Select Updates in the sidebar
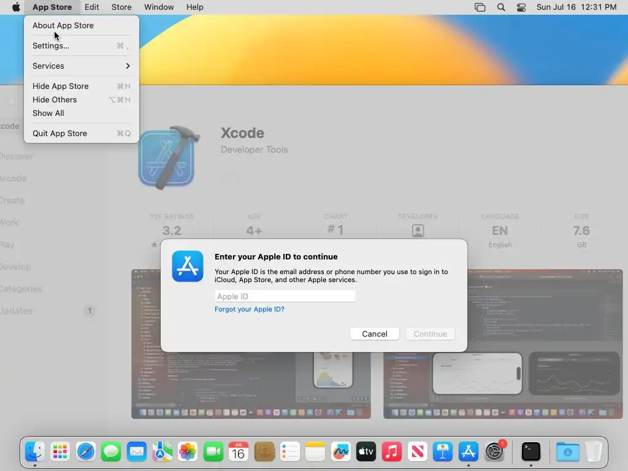Screen dimensions: 628x471 tap(16, 310)
